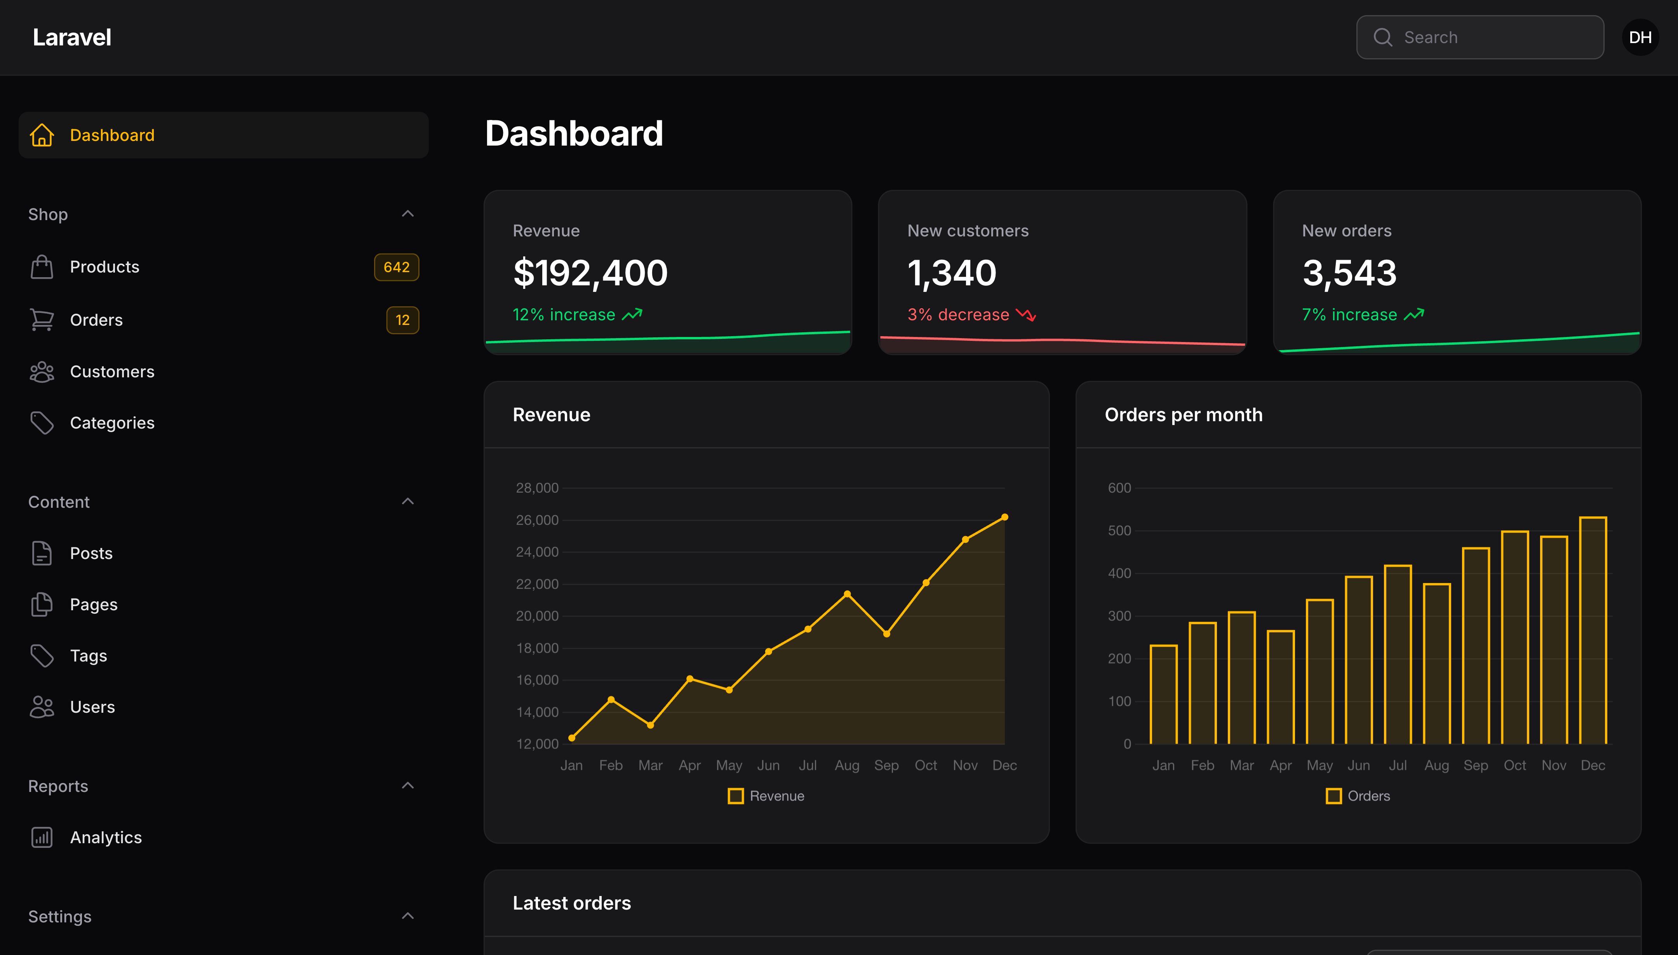The height and width of the screenshot is (955, 1678).
Task: Click the Aug data point on Revenue chart
Action: (x=847, y=594)
